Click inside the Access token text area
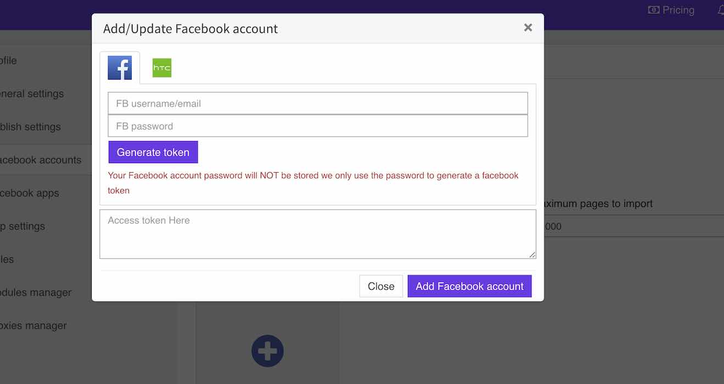The width and height of the screenshot is (724, 384). [x=318, y=233]
